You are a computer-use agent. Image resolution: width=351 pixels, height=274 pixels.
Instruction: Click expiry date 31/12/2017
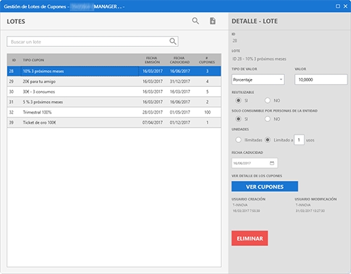pyautogui.click(x=180, y=81)
